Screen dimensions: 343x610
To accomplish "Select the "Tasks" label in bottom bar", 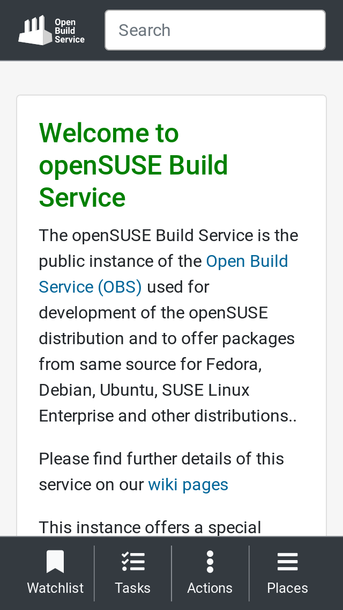I will [132, 588].
